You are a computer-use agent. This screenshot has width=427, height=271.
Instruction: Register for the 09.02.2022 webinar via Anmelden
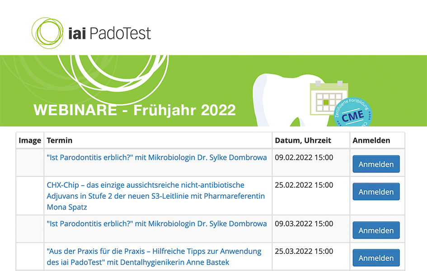point(376,164)
